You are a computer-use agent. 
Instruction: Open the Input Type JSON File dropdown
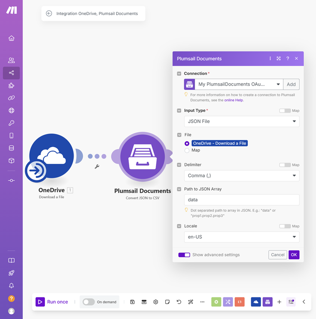click(242, 121)
